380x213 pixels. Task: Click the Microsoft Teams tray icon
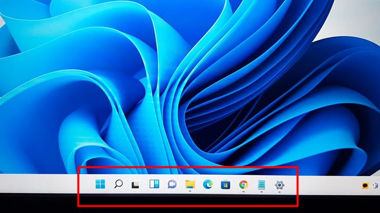coord(375,186)
